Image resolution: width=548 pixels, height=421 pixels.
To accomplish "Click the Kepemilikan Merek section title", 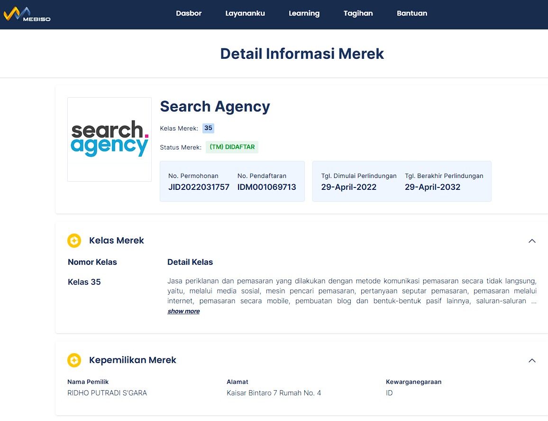I will pyautogui.click(x=132, y=360).
